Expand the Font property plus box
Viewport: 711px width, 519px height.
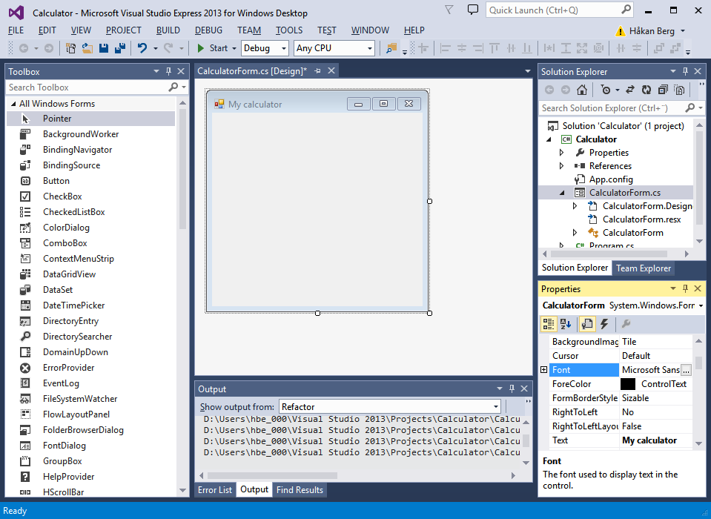[x=543, y=370]
